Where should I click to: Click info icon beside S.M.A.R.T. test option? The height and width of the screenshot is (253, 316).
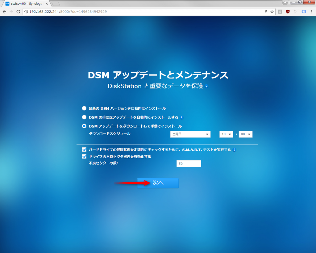[x=234, y=150]
